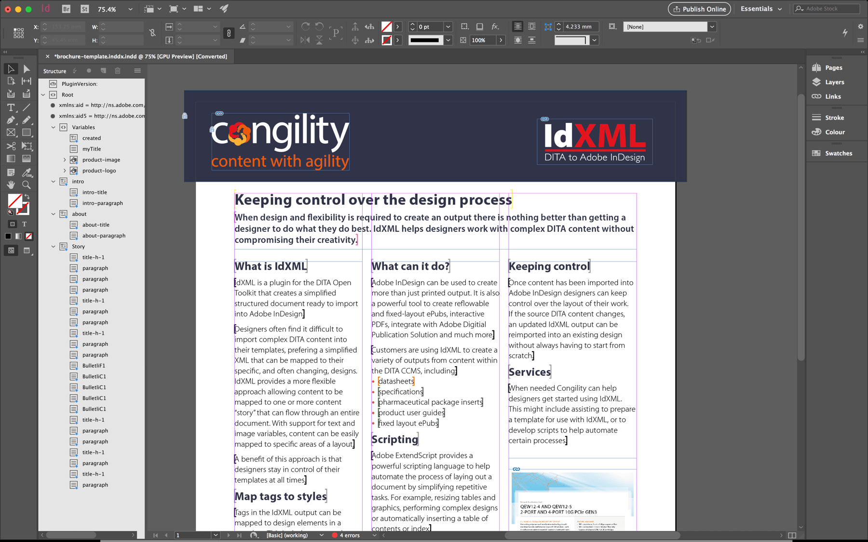Select the intro-paragraph element

point(102,203)
